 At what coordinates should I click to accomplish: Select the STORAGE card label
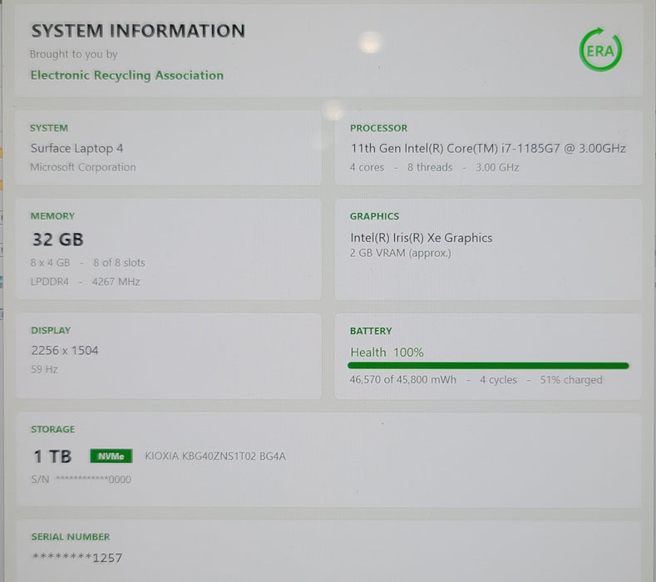coord(52,429)
